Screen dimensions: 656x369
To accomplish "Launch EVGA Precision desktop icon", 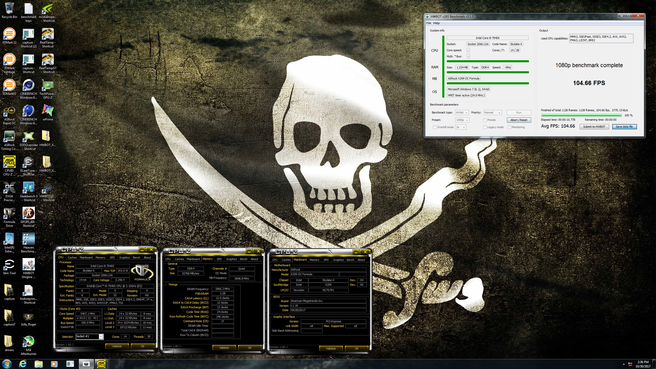I will click(x=9, y=191).
